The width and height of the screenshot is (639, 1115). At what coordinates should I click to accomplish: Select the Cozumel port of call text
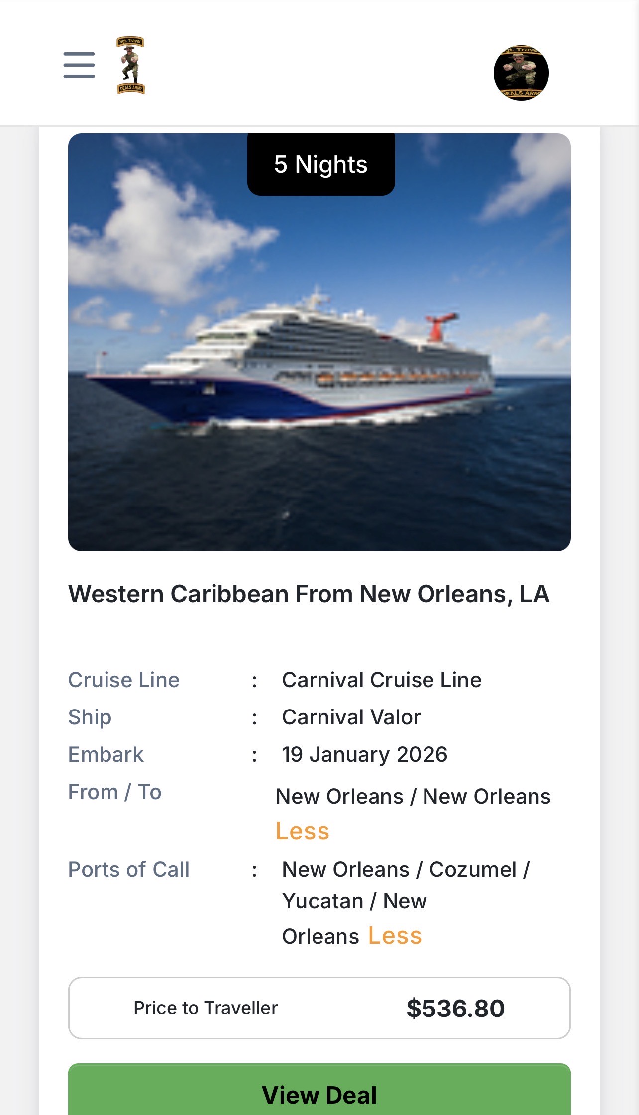point(473,870)
